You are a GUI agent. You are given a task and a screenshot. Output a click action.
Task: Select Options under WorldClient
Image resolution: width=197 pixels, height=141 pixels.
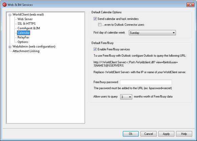point(23,42)
